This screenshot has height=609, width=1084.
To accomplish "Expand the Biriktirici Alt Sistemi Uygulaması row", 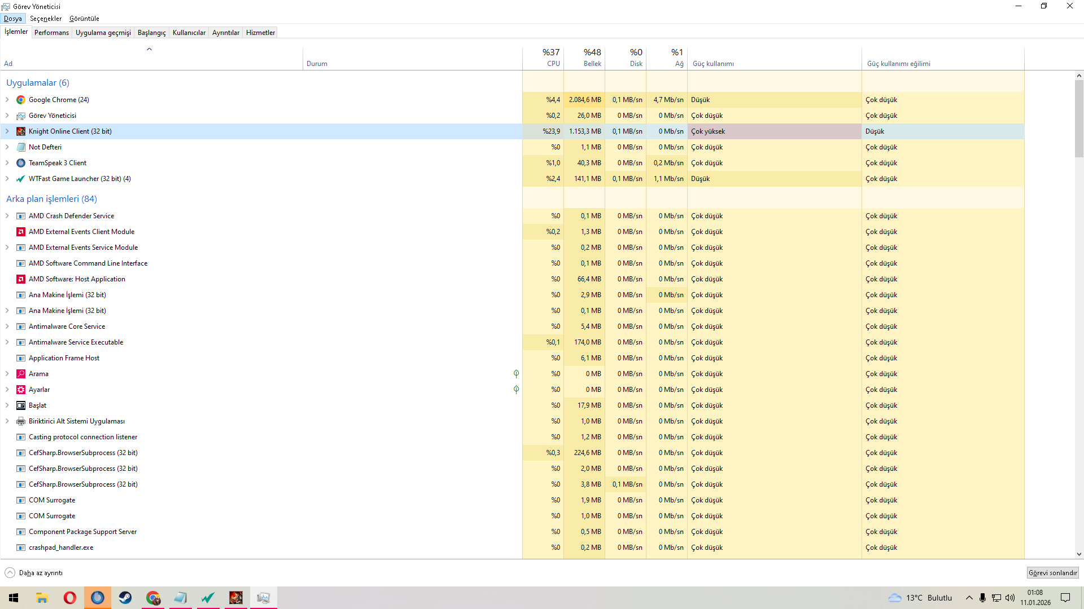I will [7, 421].
